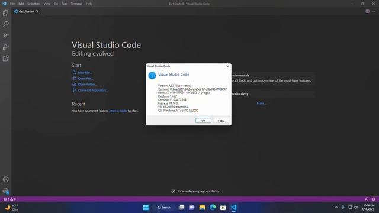Image resolution: width=379 pixels, height=213 pixels.
Task: Open the View menu
Action: click(47, 4)
